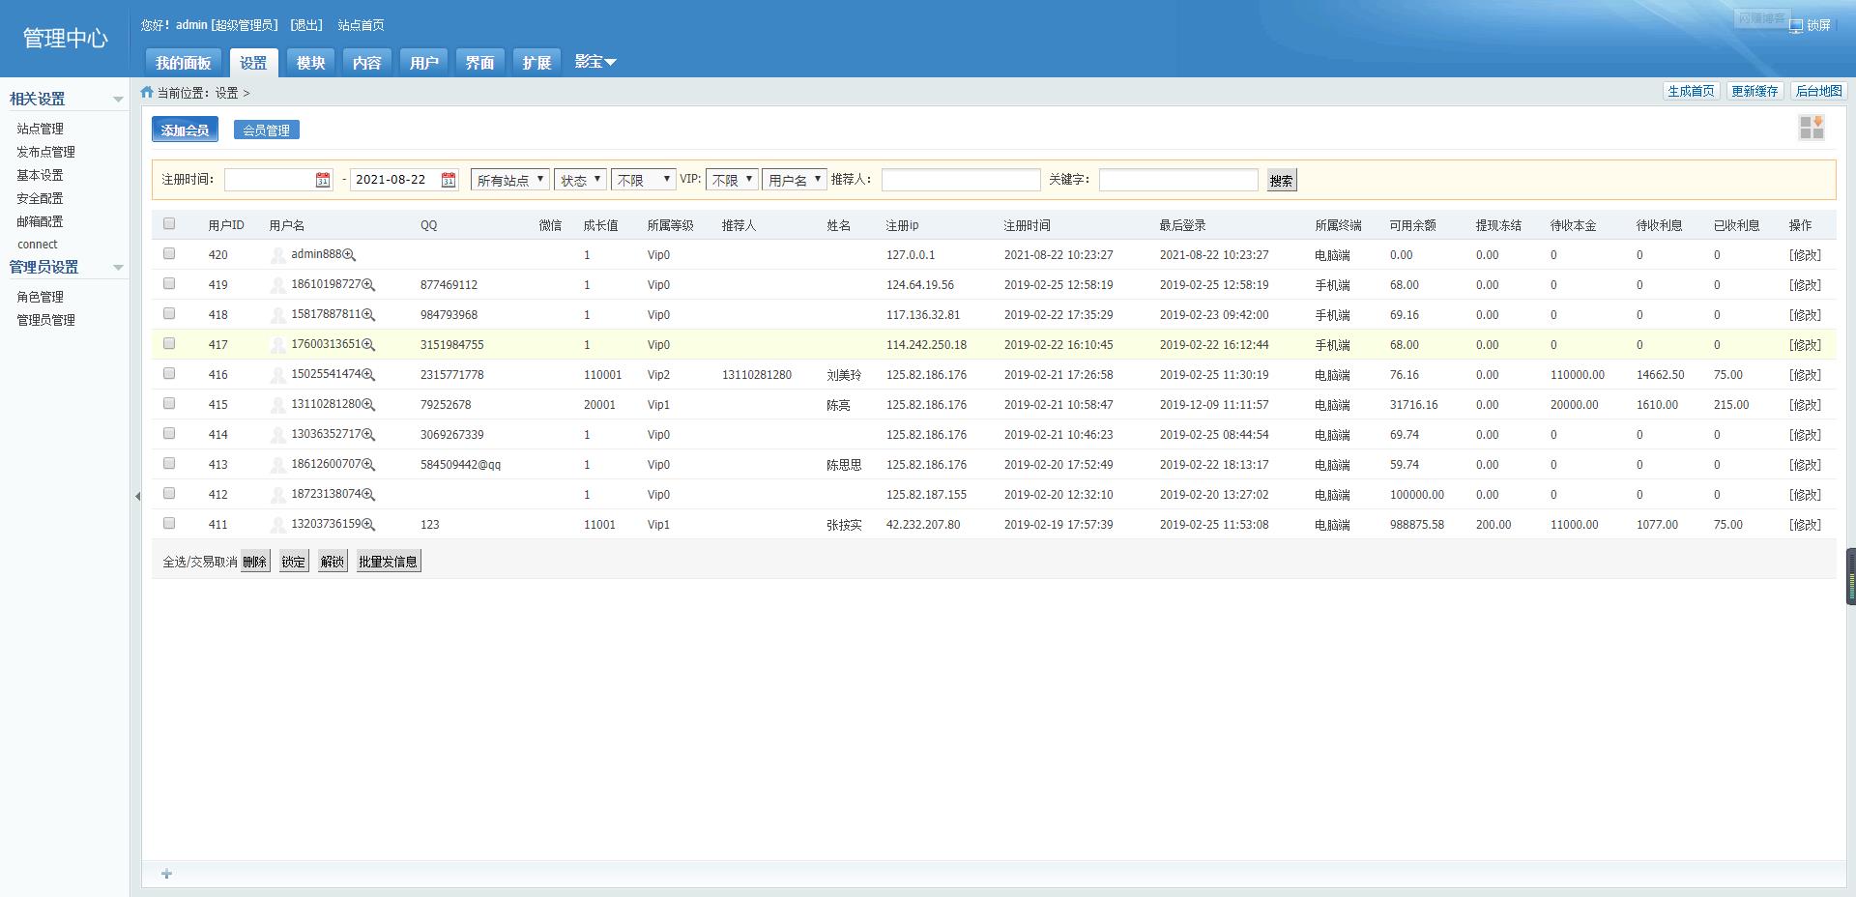Viewport: 1856px width, 897px height.
Task: Switch to 扩展 tab
Action: [x=536, y=63]
